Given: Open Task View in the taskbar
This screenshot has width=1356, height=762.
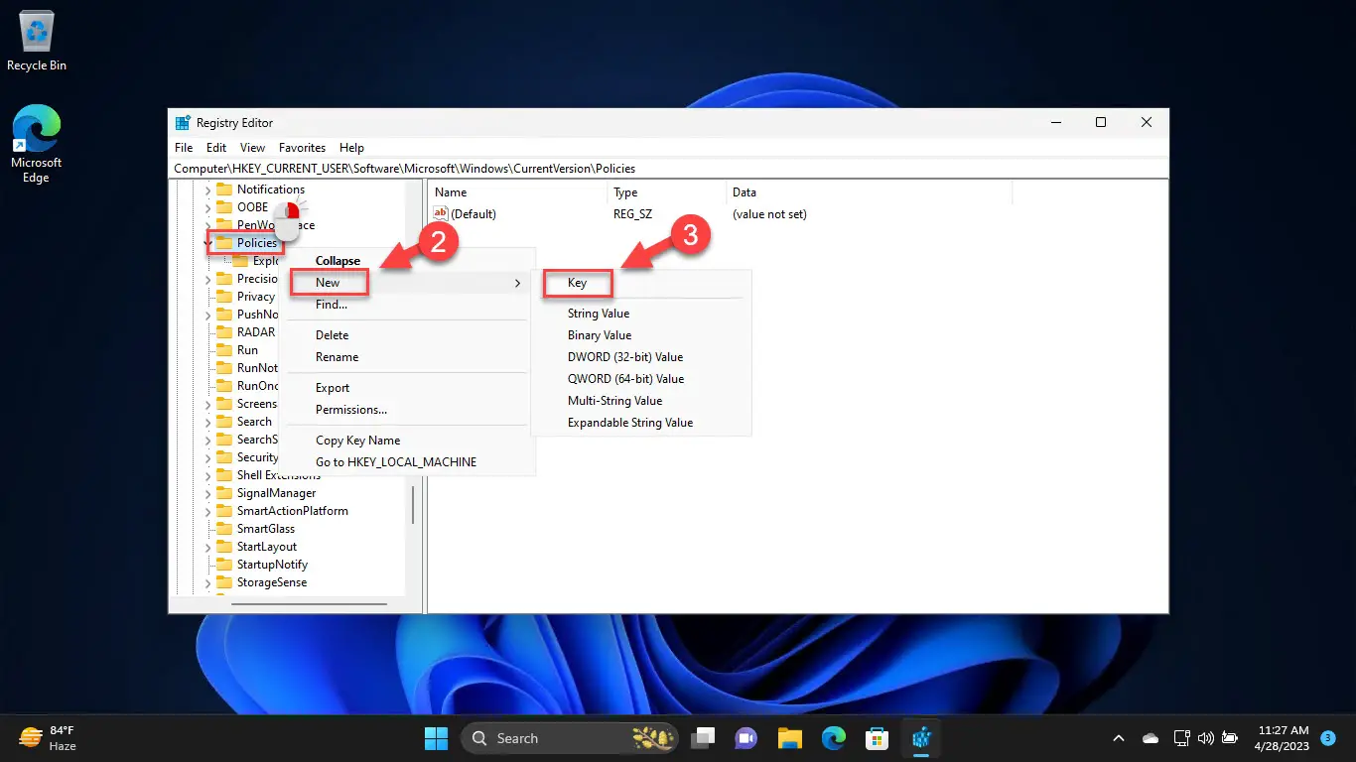Looking at the screenshot, I should point(704,738).
